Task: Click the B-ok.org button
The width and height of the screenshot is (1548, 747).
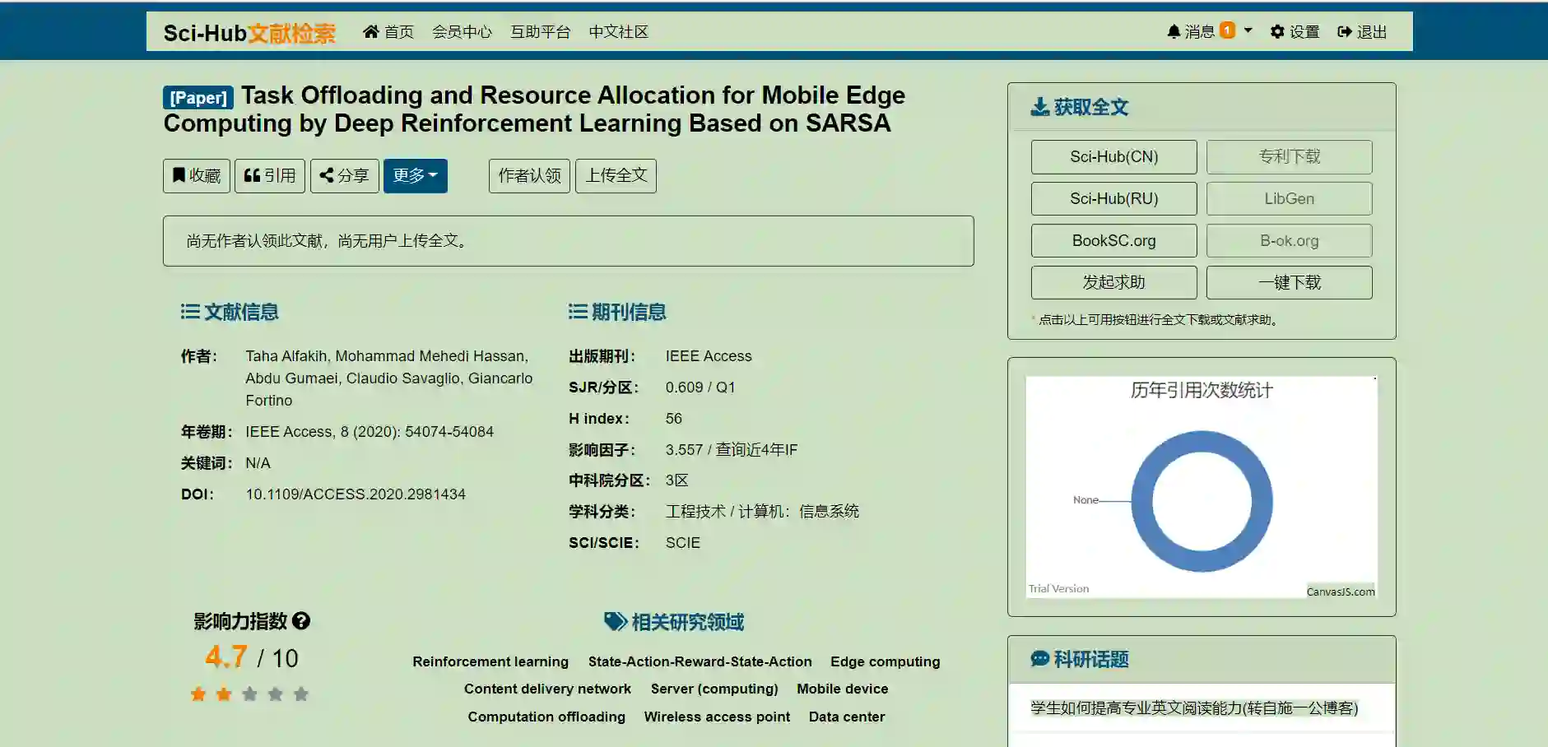Action: (1290, 241)
